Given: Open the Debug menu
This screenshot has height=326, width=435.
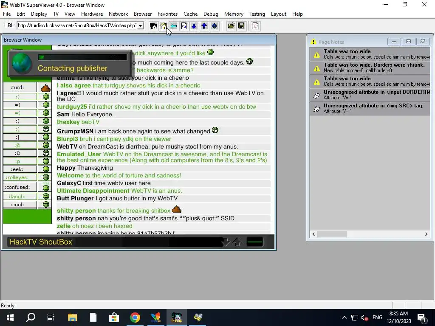Looking at the screenshot, I should tap(211, 14).
